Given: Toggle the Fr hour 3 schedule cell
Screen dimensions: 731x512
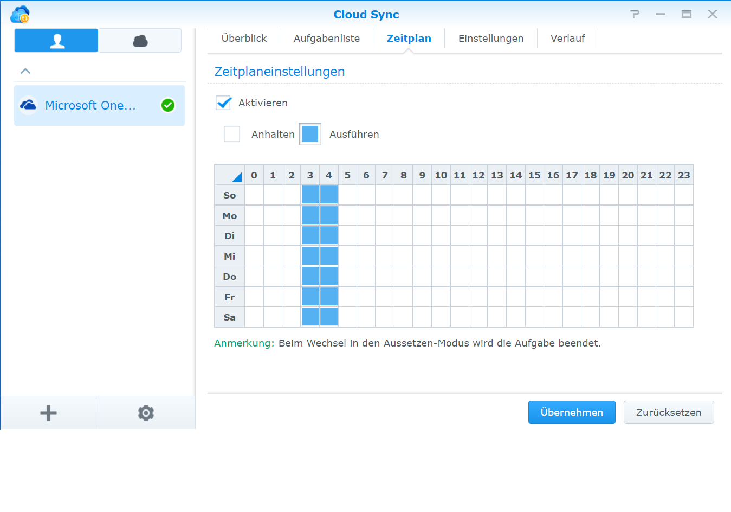Looking at the screenshot, I should (x=310, y=297).
